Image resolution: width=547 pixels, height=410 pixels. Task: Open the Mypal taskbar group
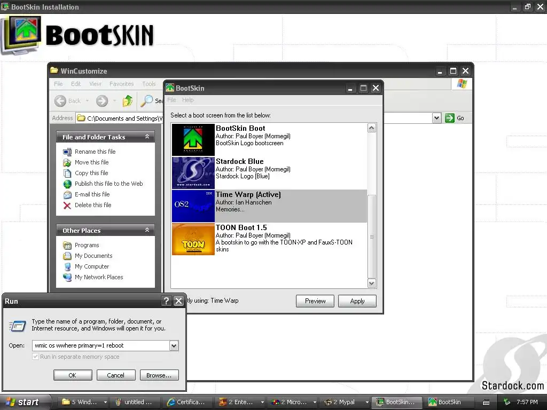346,402
